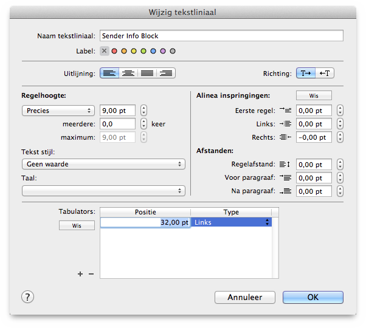Clear label with the X icon
This screenshot has width=366, height=328.
pyautogui.click(x=105, y=51)
